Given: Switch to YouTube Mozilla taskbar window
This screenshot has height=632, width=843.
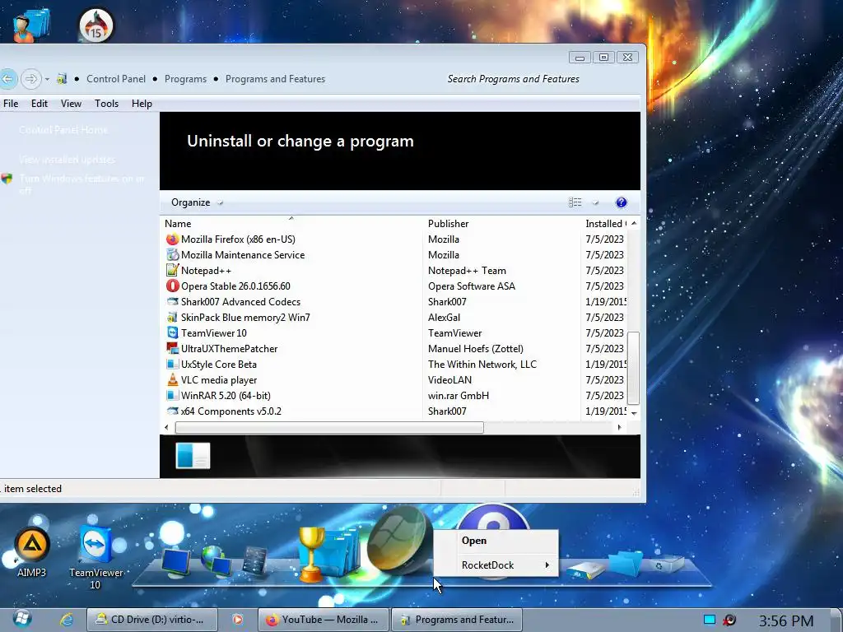Looking at the screenshot, I should point(324,620).
